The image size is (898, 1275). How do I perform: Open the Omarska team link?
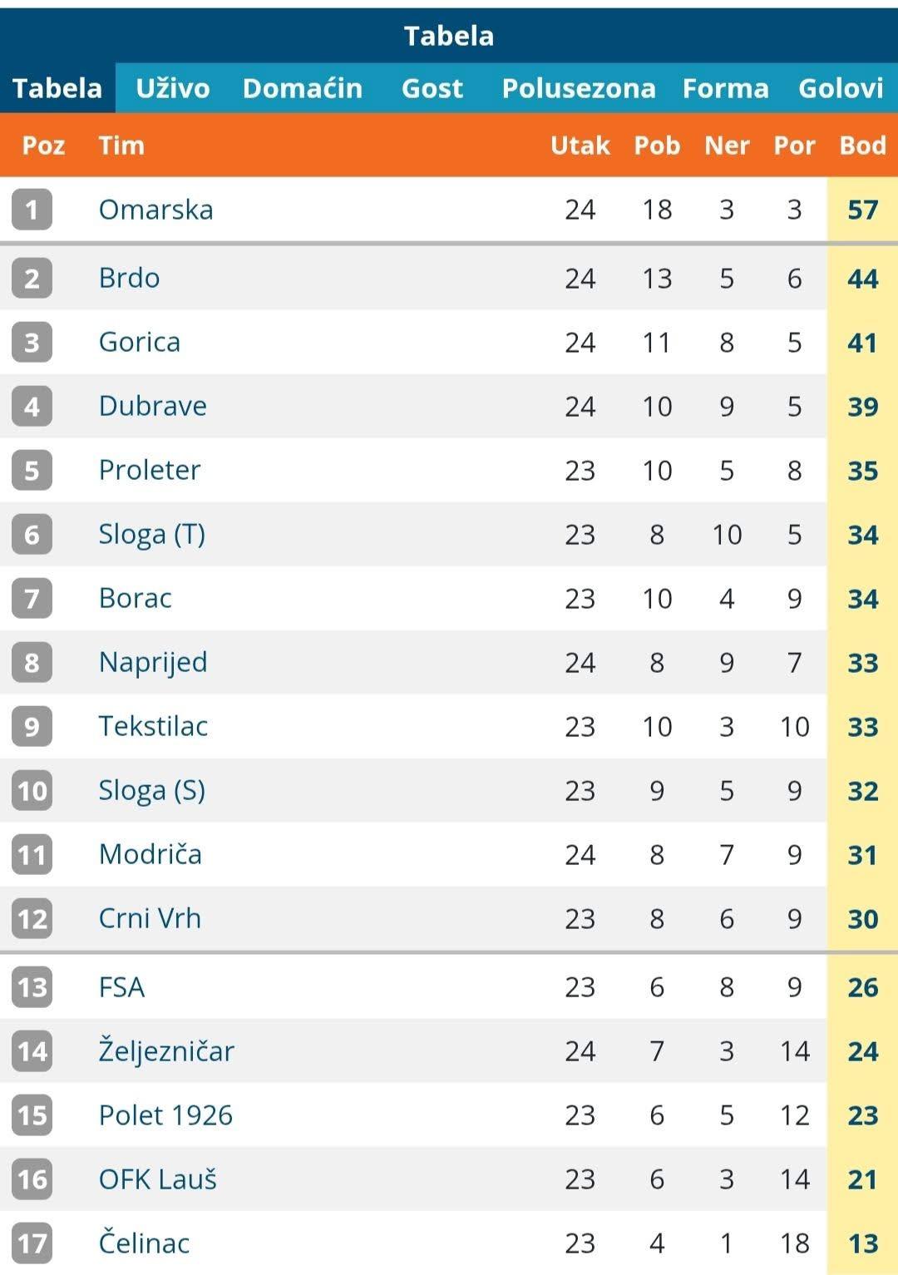pos(155,210)
